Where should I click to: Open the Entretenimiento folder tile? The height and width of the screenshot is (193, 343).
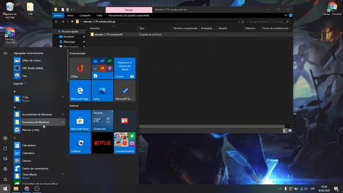[125, 143]
